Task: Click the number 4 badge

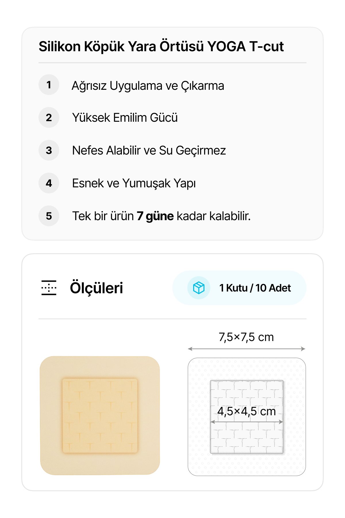Action: [x=49, y=183]
